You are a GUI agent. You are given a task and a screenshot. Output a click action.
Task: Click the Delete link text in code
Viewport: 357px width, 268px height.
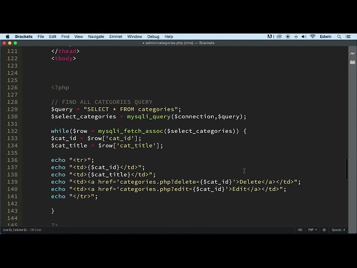[250, 182]
